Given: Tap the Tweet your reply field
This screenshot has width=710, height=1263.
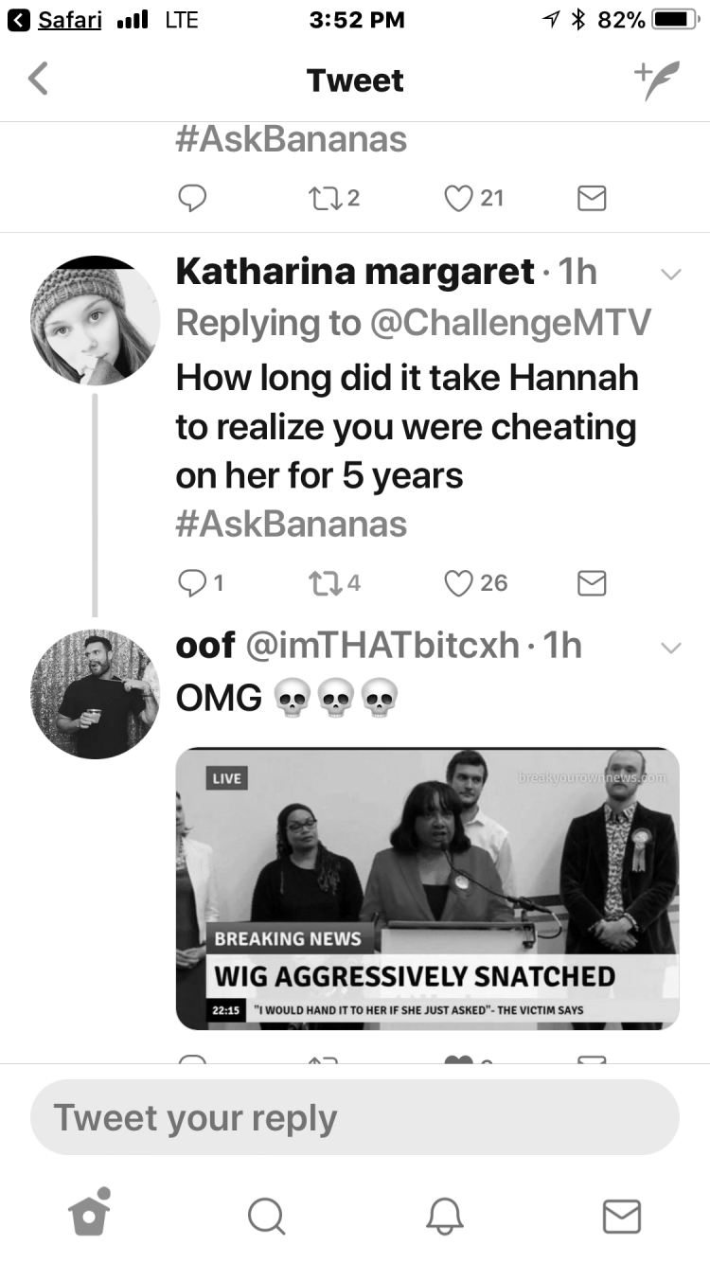Looking at the screenshot, I should tap(355, 1117).
